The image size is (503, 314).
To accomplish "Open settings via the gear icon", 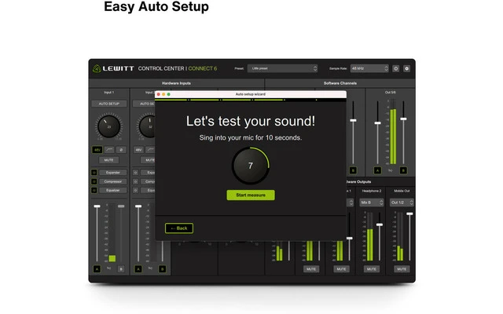I will click(x=406, y=68).
